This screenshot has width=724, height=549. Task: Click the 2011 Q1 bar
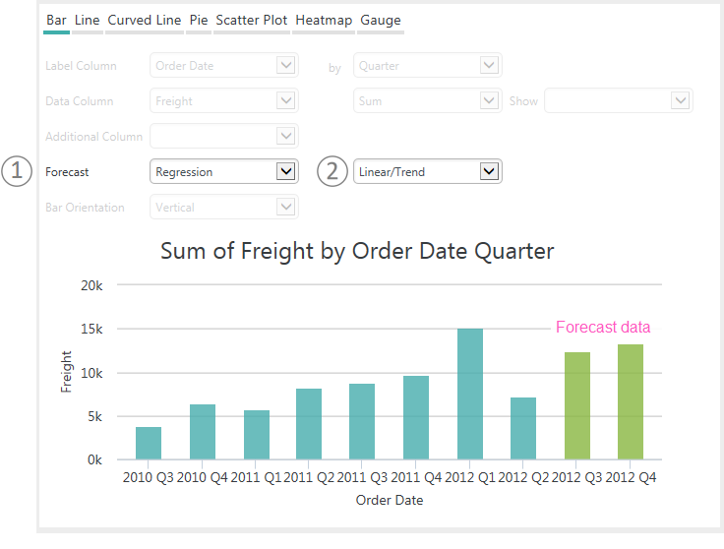[257, 435]
